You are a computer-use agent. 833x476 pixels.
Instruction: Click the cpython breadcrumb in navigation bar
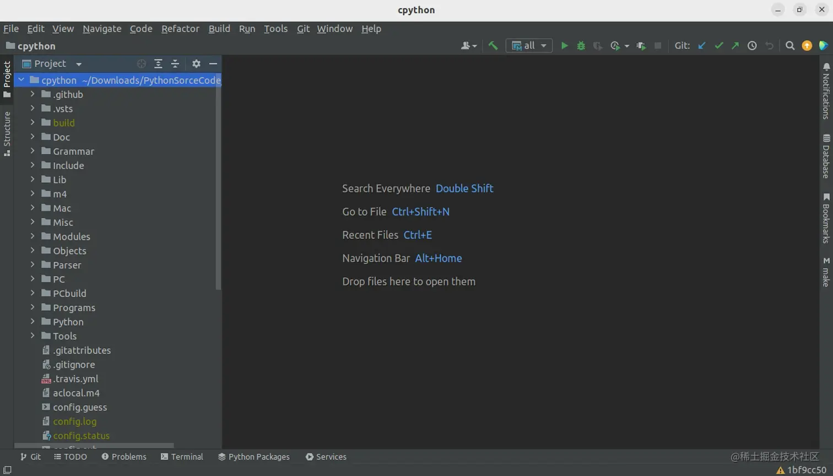[x=31, y=46]
